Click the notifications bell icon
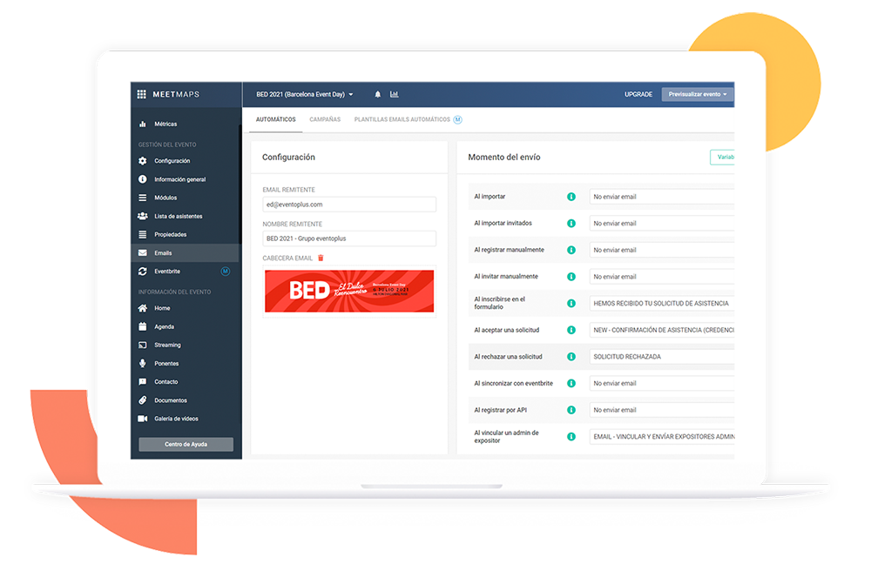871x564 pixels. pos(378,94)
